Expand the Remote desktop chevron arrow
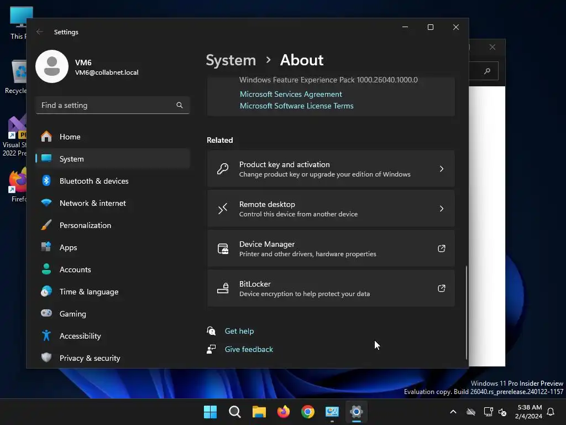Viewport: 566px width, 425px height. click(442, 209)
